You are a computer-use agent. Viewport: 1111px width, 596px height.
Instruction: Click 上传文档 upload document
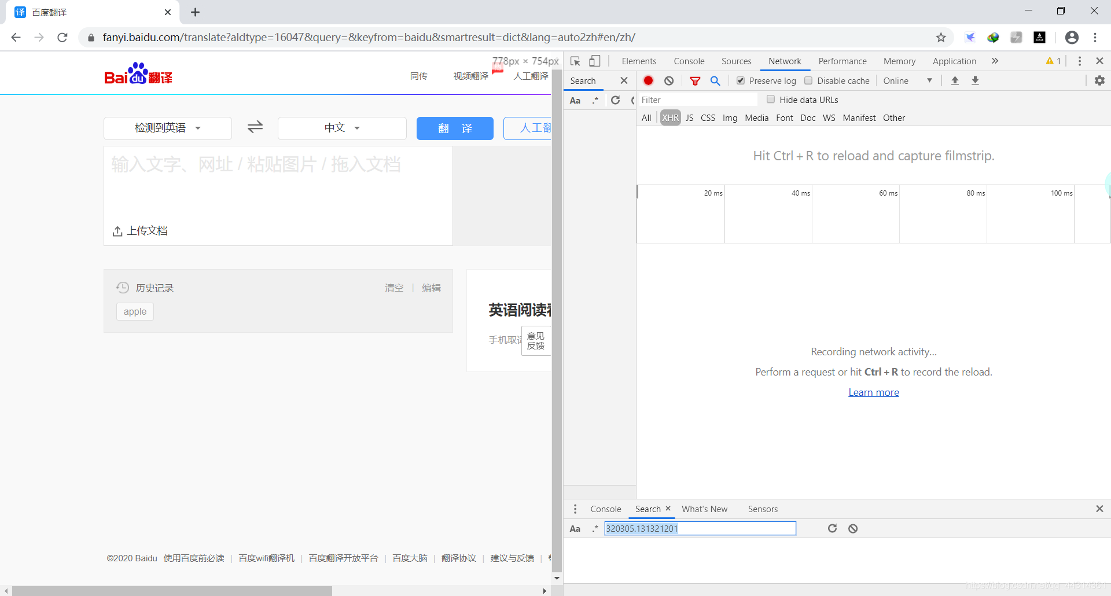(x=140, y=231)
